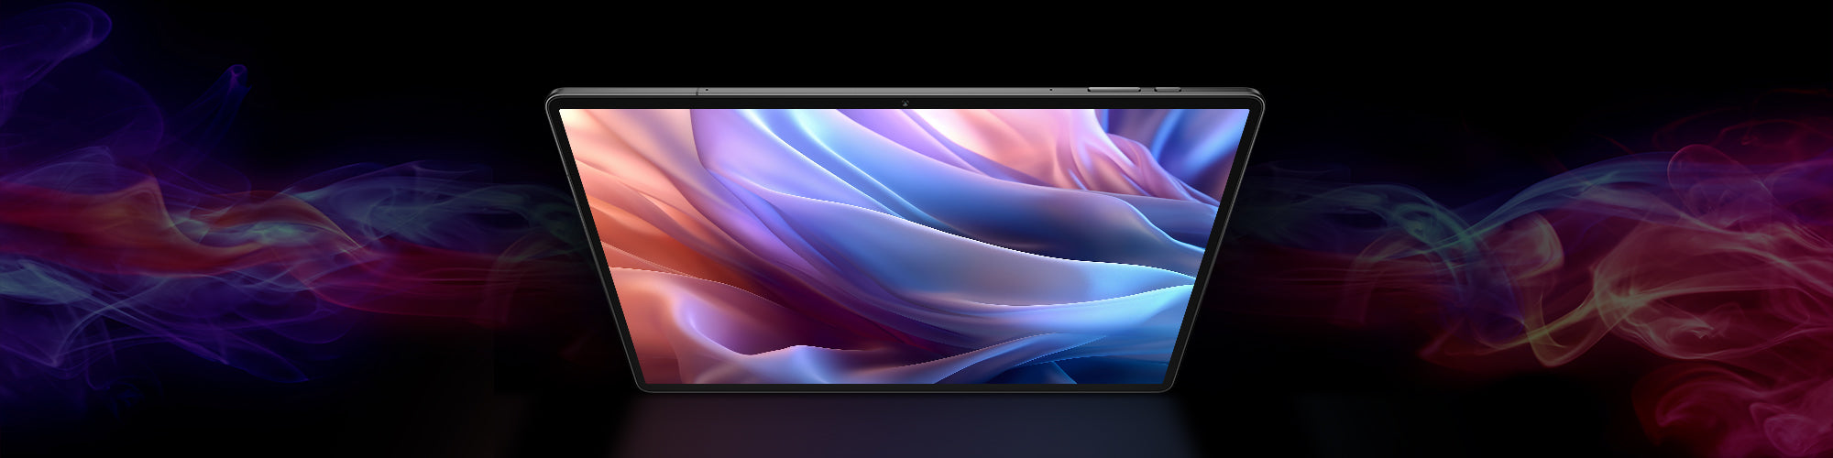The width and height of the screenshot is (1833, 458).
Task: Click the left microphone hole on tablet top edge
Action: coord(708,90)
